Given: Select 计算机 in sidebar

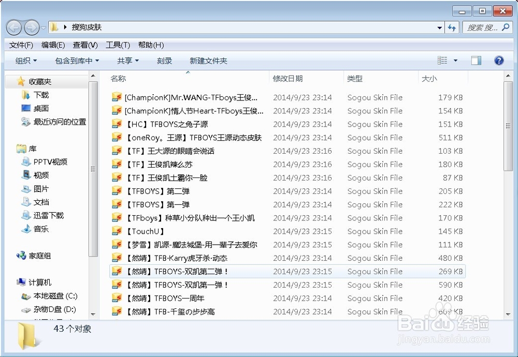Looking at the screenshot, I should [40, 282].
